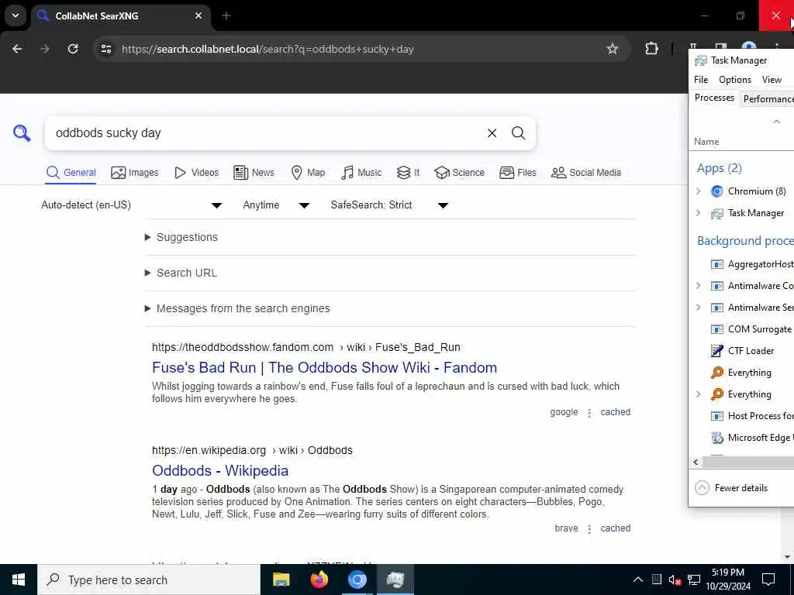Switch to the Music search category
Viewport: 794px width, 595px height.
tap(361, 173)
